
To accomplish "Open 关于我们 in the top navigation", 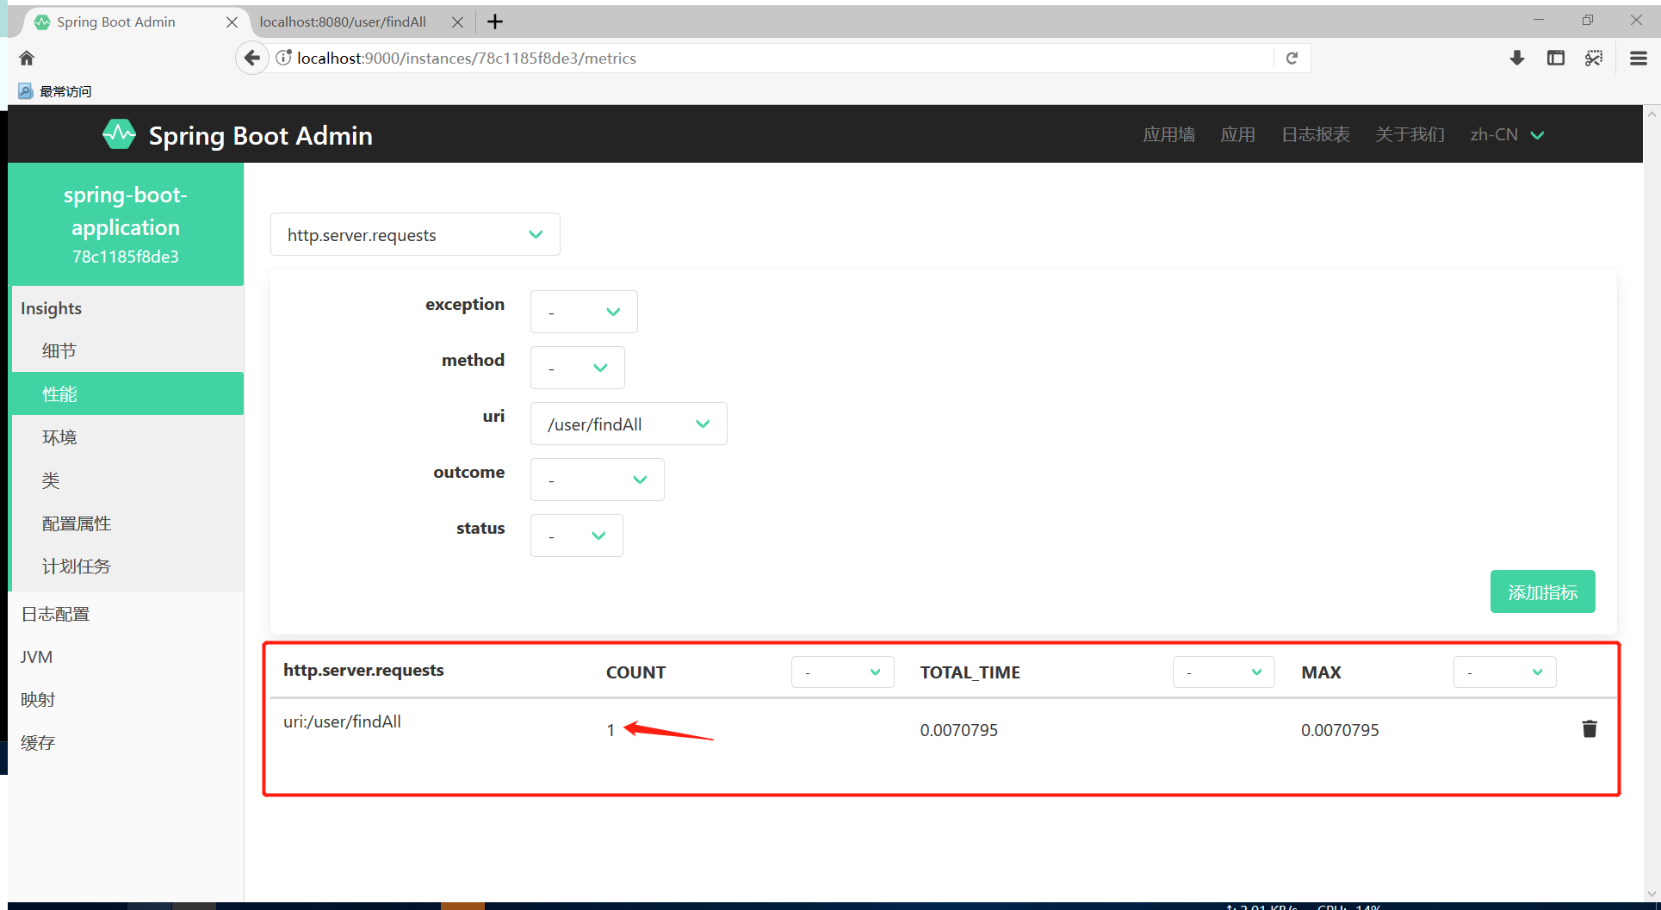I will 1410,134.
